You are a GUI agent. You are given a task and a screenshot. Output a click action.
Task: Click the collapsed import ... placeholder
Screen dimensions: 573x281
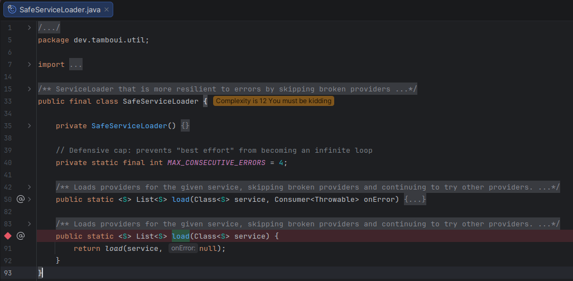tap(76, 65)
